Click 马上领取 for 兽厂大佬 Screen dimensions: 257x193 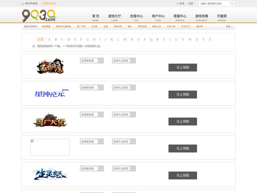coord(183,122)
